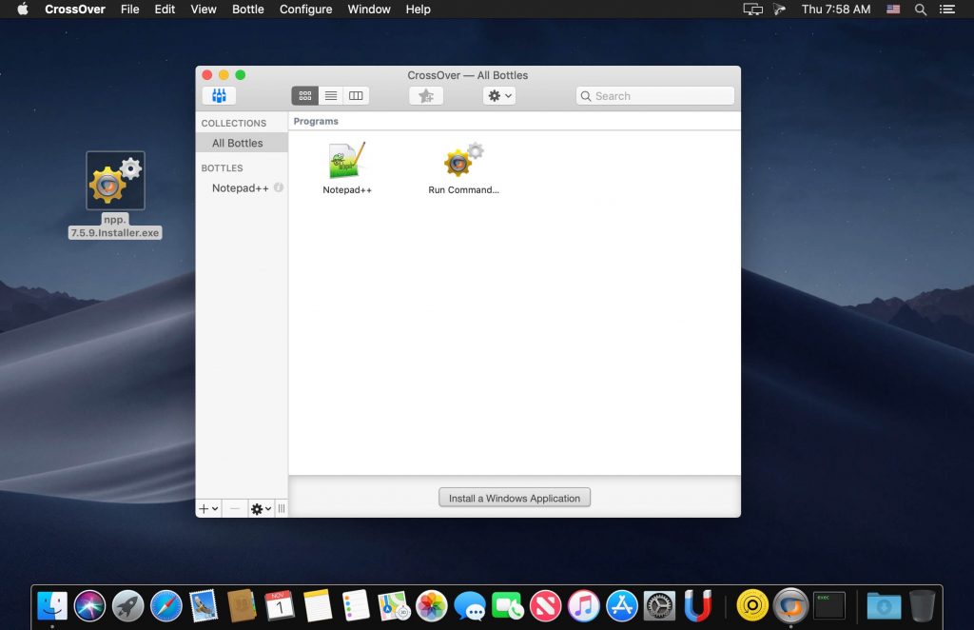974x630 pixels.
Task: Open the sidebar gear dropdown at bottom
Action: click(x=261, y=509)
